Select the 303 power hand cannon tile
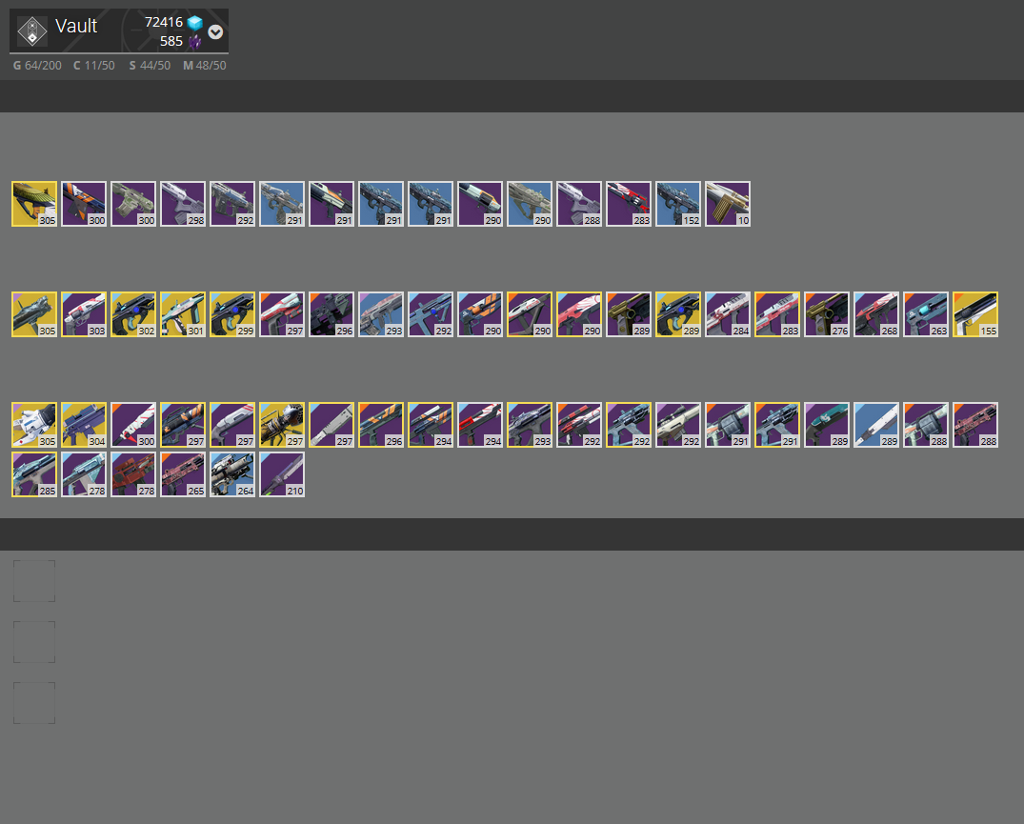This screenshot has width=1024, height=824. pyautogui.click(x=84, y=314)
